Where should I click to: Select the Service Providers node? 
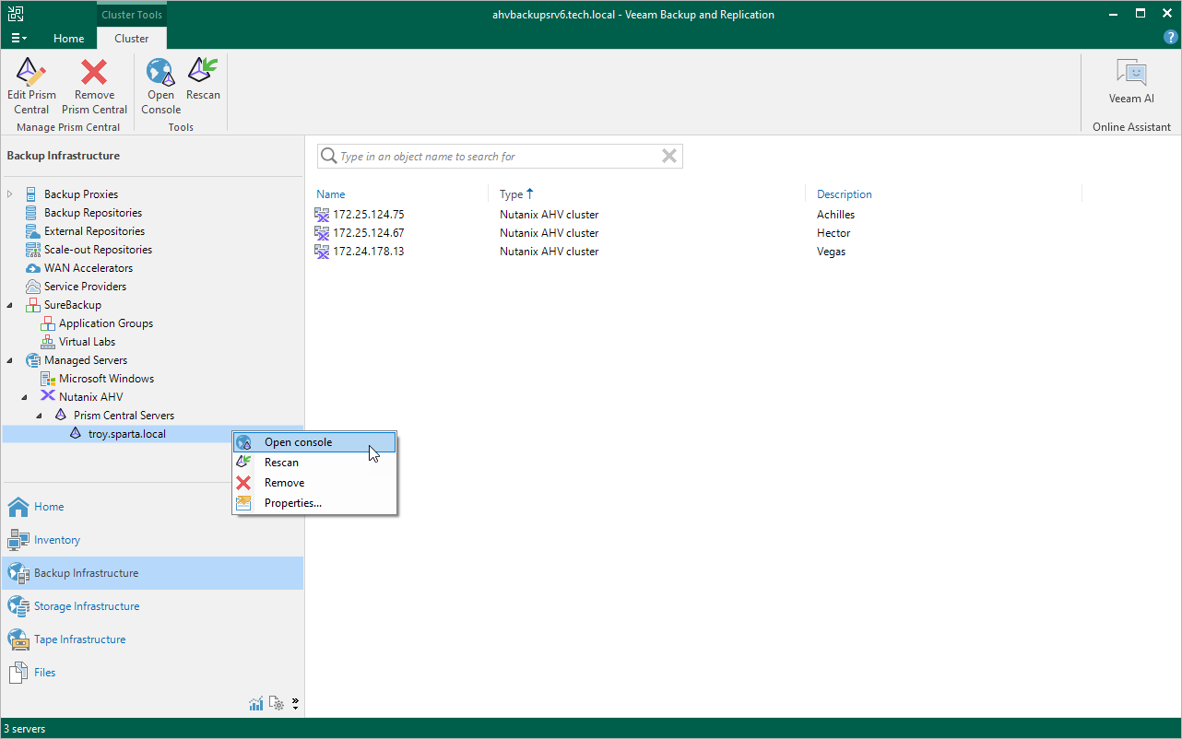85,287
